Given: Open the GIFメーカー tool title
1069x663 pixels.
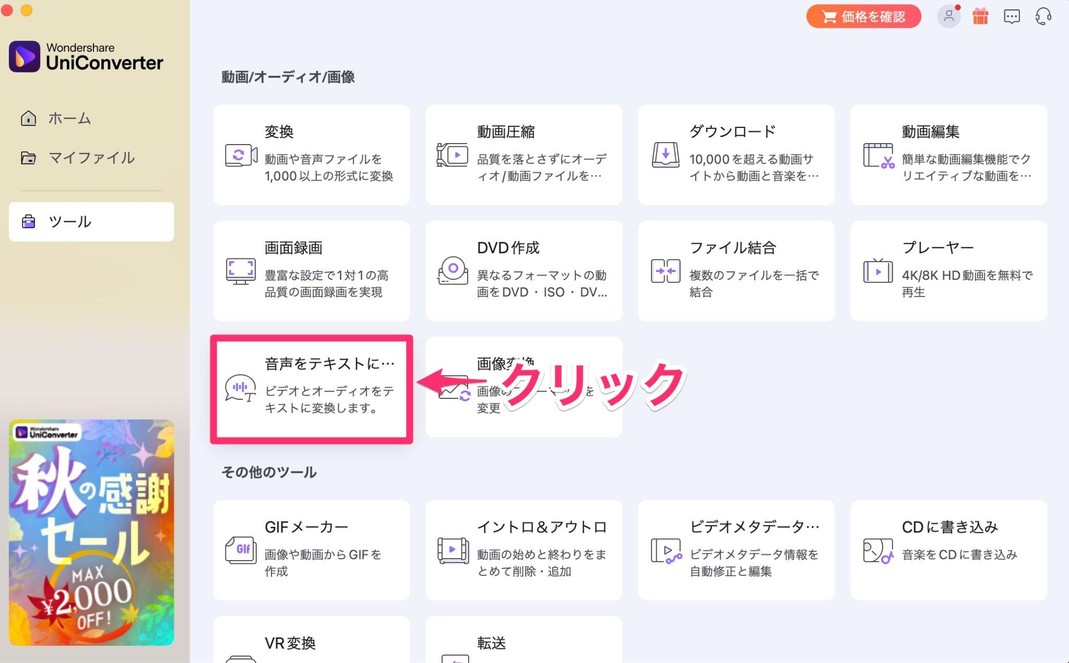Looking at the screenshot, I should (306, 527).
